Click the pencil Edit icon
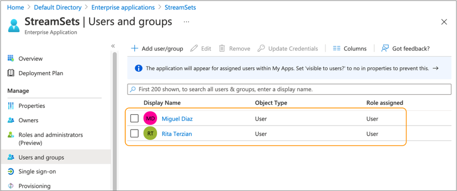The image size is (457, 191). (194, 49)
